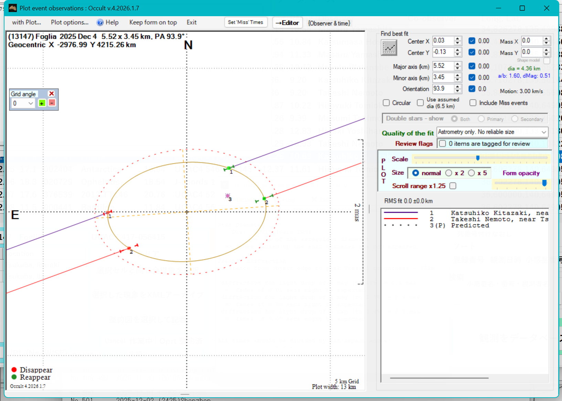562x401 pixels.
Task: Enable the Circular checkbox
Action: pos(386,103)
